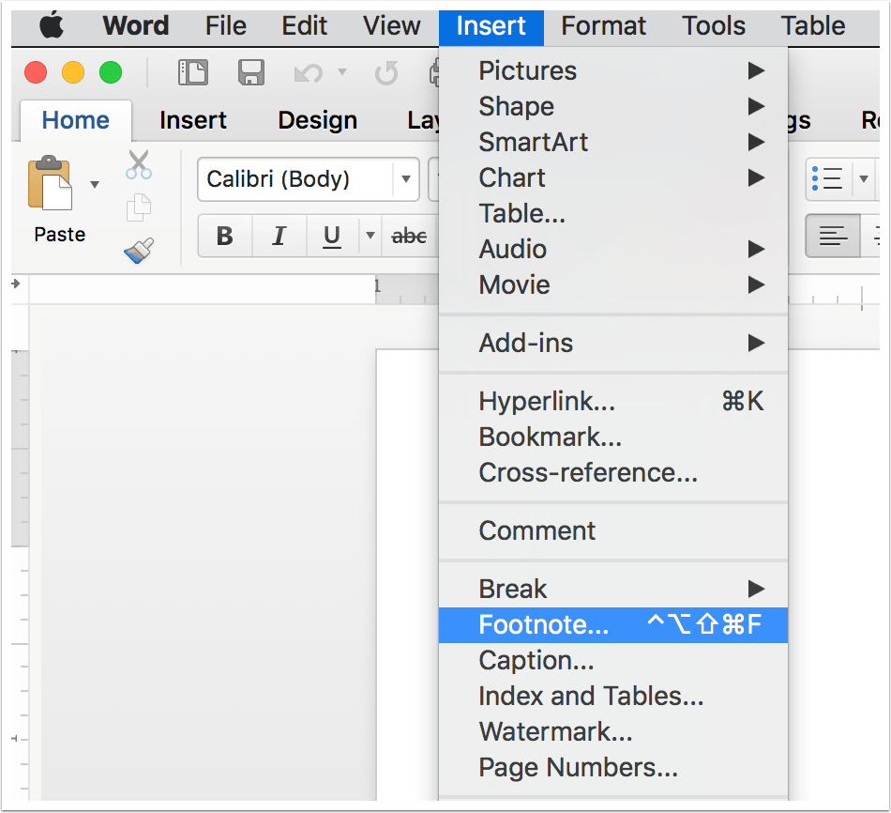Choose Bookmark... from Insert menu
This screenshot has height=813, width=891.
[x=613, y=437]
